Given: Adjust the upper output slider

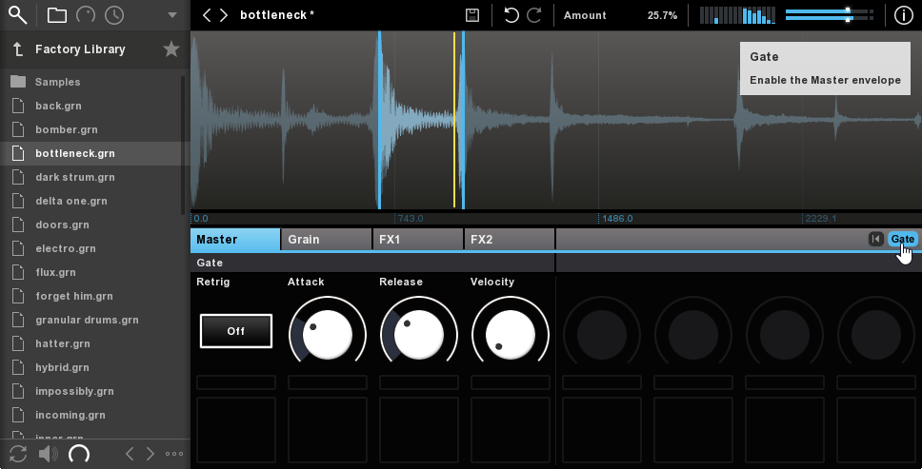Looking at the screenshot, I should coord(829,10).
